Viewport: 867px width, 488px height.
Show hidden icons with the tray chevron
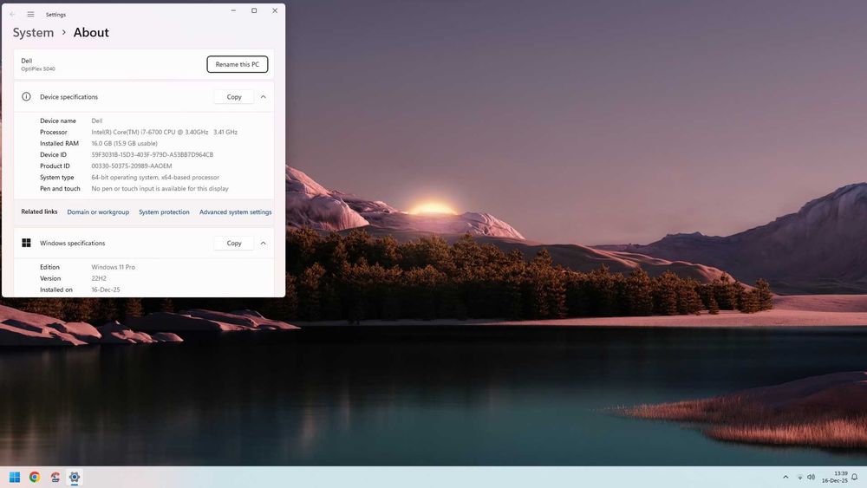click(786, 477)
